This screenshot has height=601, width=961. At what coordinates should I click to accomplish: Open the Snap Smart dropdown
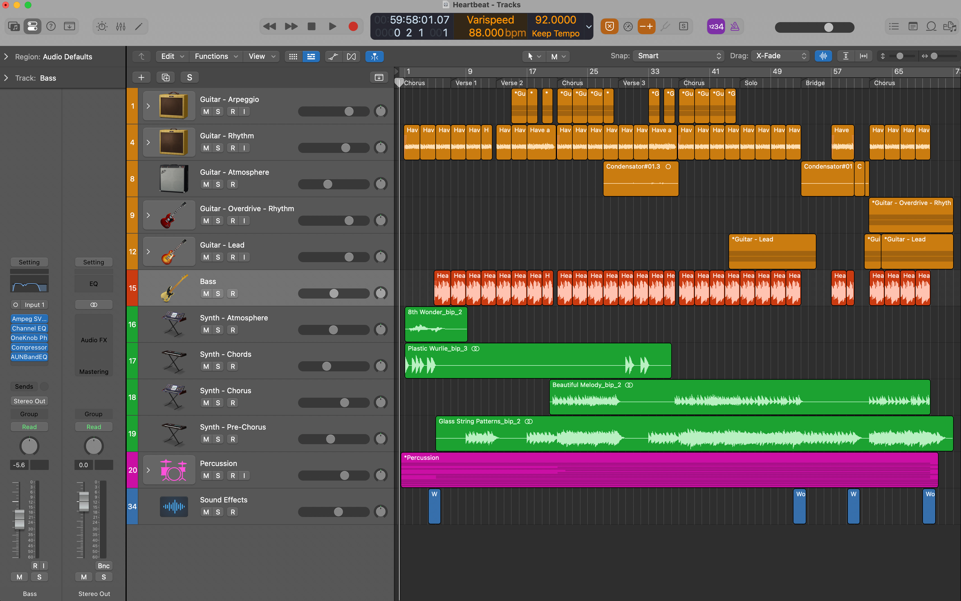(679, 56)
